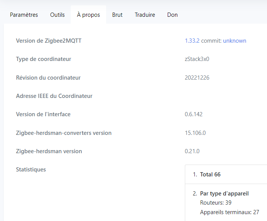The image size is (267, 221).
Task: Select herdsman version 0.21.0
Action: (x=192, y=151)
